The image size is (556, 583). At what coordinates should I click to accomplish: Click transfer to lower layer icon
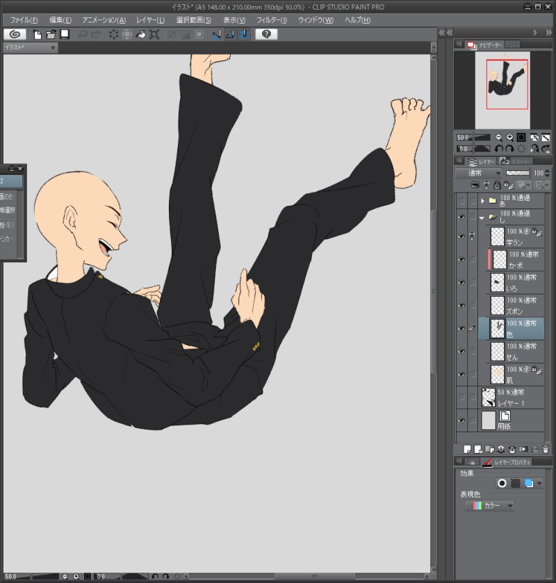[500, 449]
